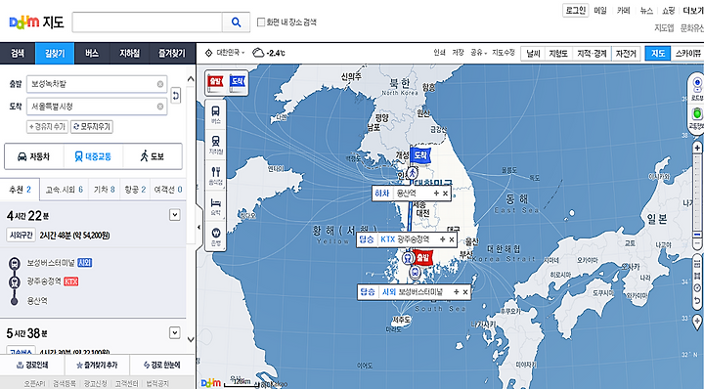Select the 항공 2 results tab
704x389 pixels.
coord(135,190)
